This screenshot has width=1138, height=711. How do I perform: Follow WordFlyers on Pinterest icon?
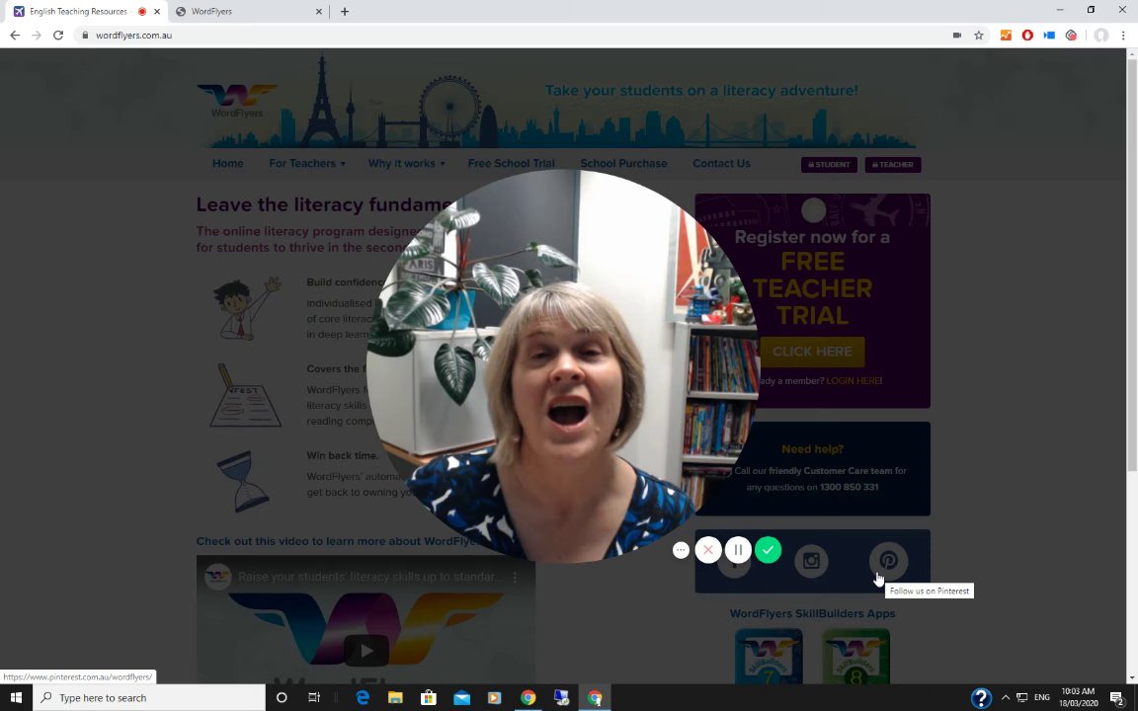888,561
